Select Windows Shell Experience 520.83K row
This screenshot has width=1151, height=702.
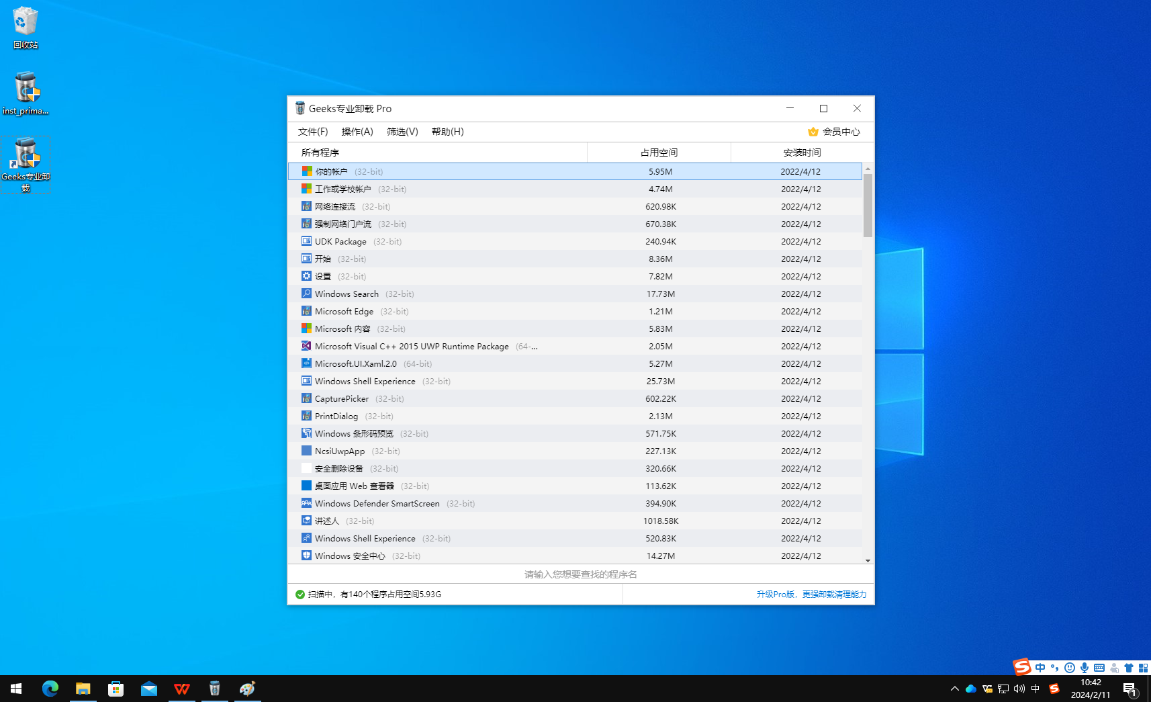tap(575, 538)
